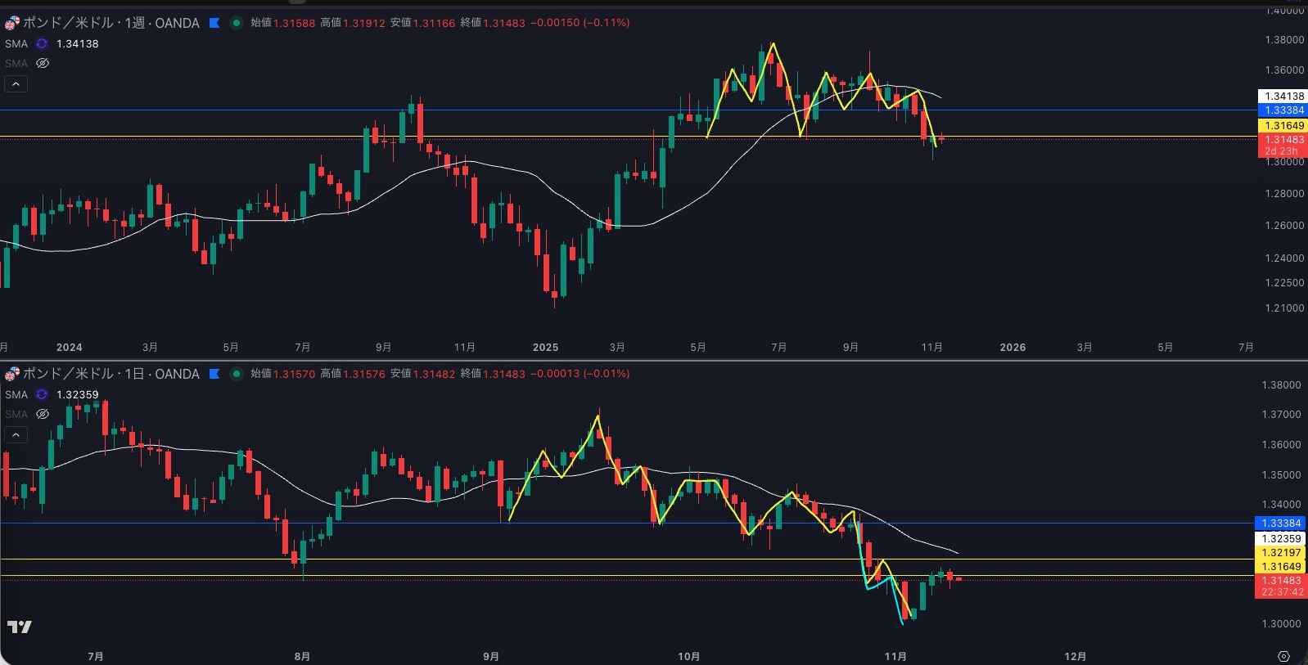Click the blue flag icon on daily chart
The image size is (1308, 665).
214,374
